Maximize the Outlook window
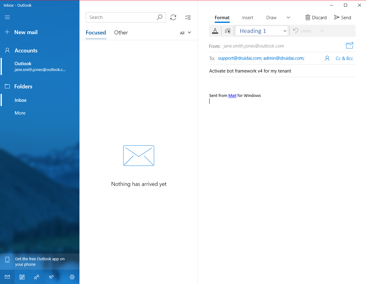The width and height of the screenshot is (366, 284). (x=346, y=5)
